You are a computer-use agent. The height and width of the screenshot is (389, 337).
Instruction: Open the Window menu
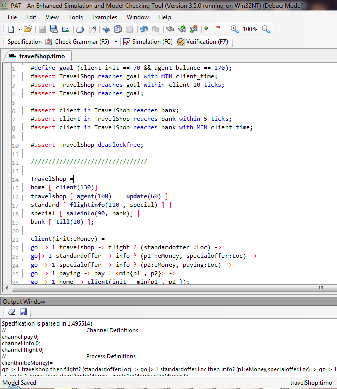pos(138,17)
